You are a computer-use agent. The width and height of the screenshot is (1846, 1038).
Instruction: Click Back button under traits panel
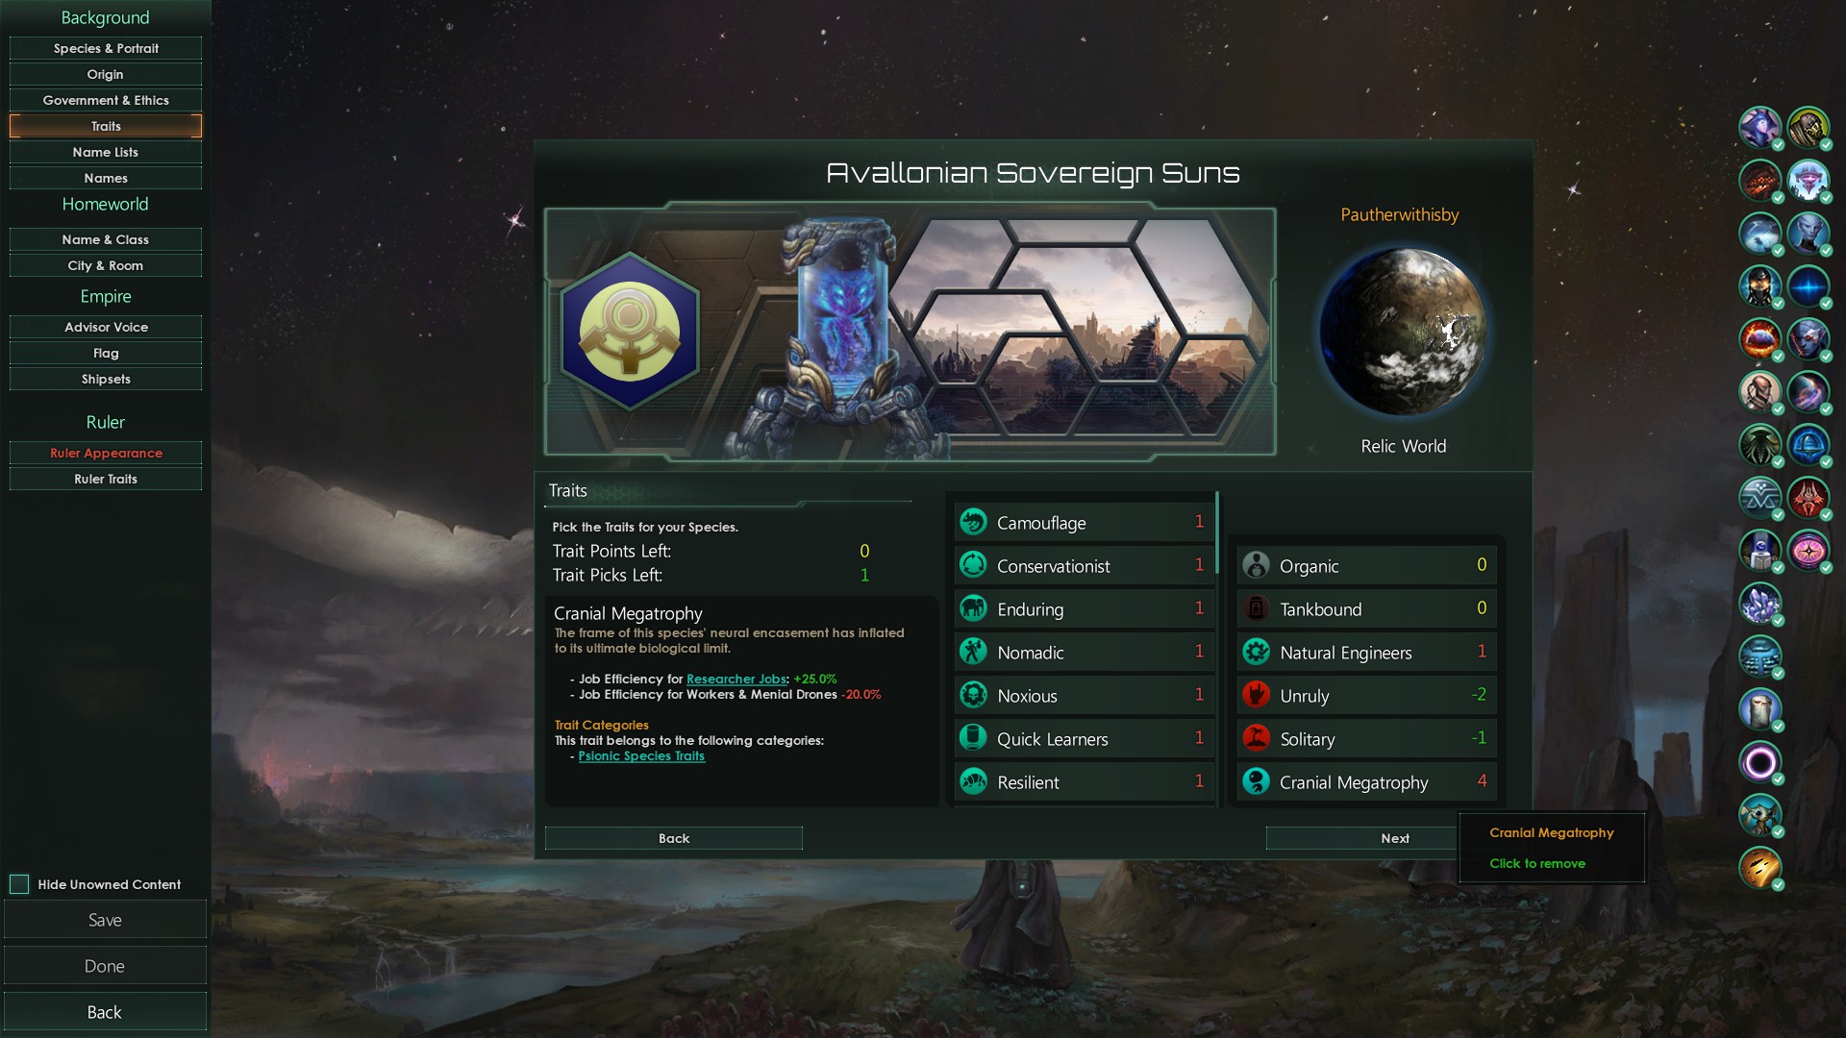point(674,838)
